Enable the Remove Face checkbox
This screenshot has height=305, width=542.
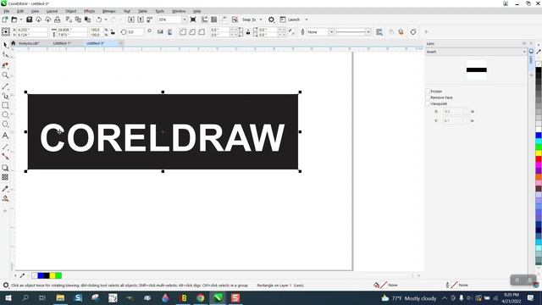point(428,97)
